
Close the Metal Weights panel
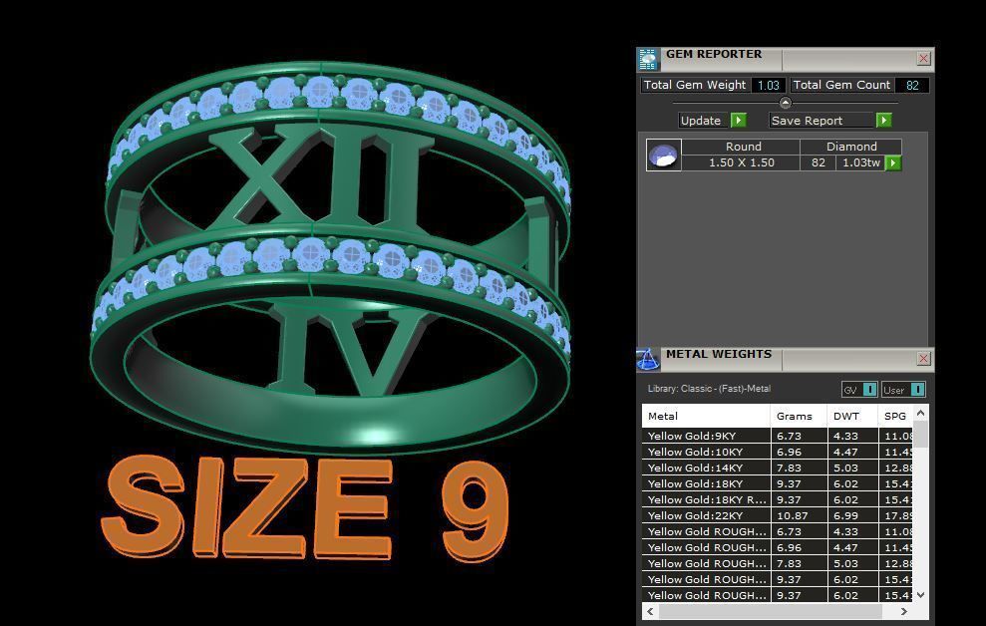[923, 358]
